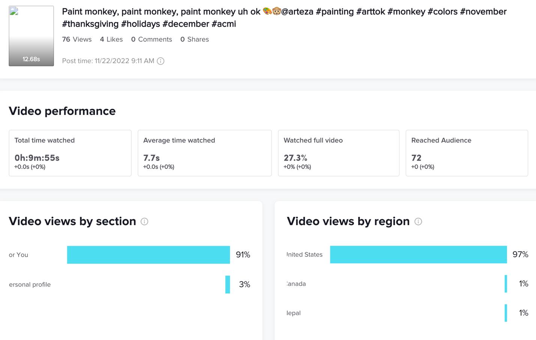Open info tooltip for Video views by region
Image resolution: width=536 pixels, height=340 pixels.
[418, 222]
